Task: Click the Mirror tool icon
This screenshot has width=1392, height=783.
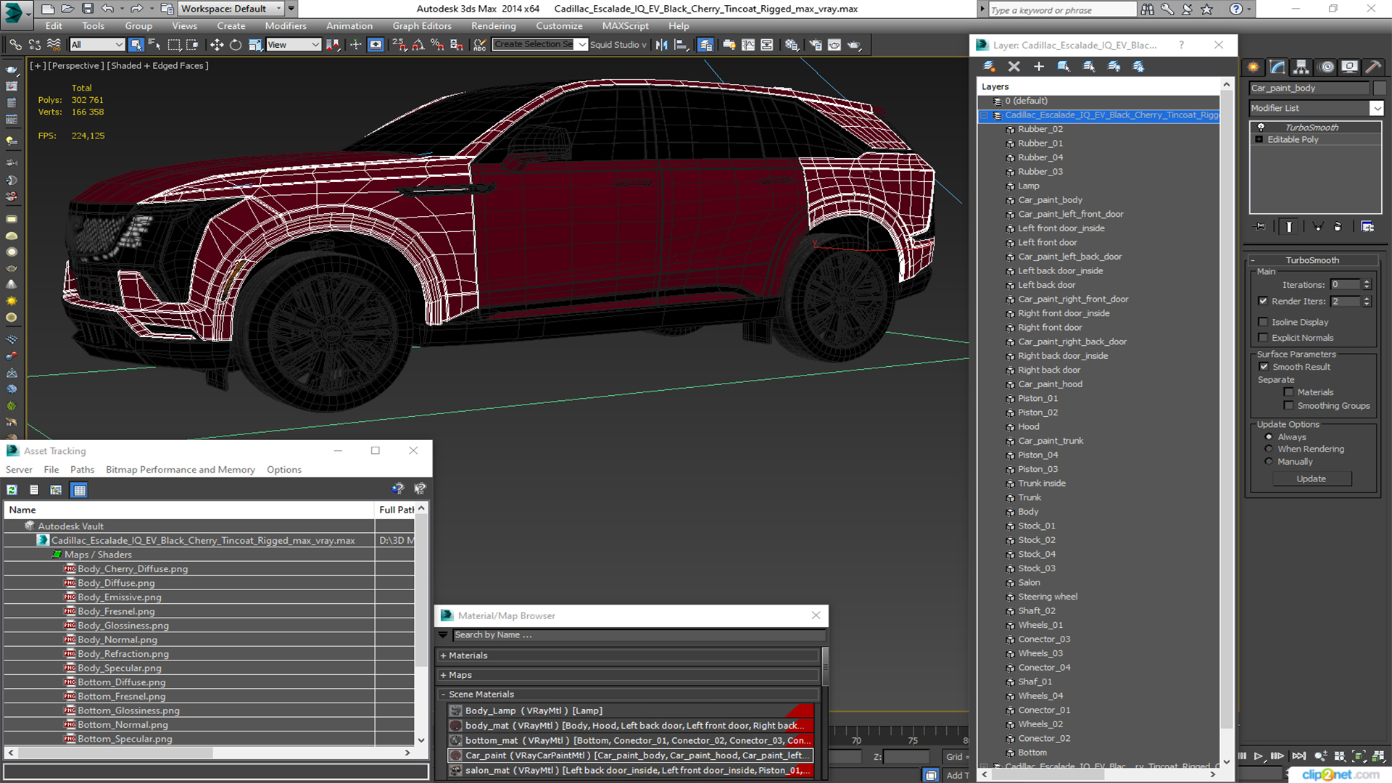Action: coord(662,45)
